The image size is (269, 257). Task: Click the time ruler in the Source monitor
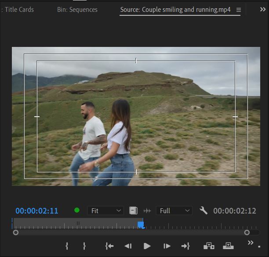coord(135,224)
